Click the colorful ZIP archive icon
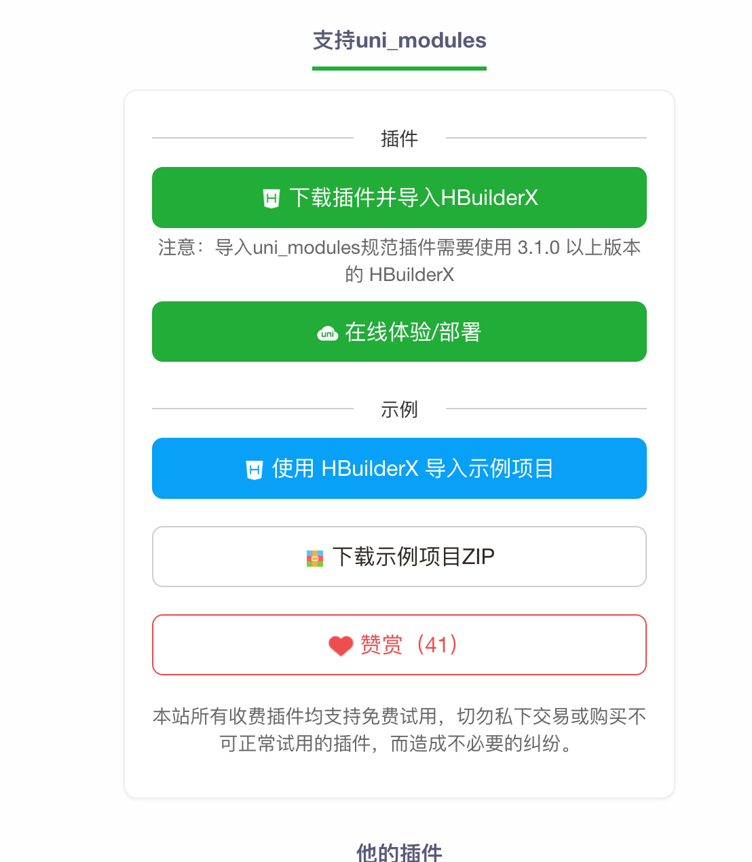This screenshot has height=862, width=752. (x=315, y=558)
